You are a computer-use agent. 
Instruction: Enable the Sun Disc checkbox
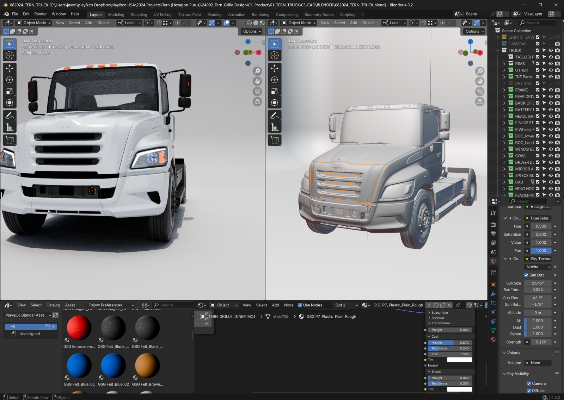[x=526, y=275]
